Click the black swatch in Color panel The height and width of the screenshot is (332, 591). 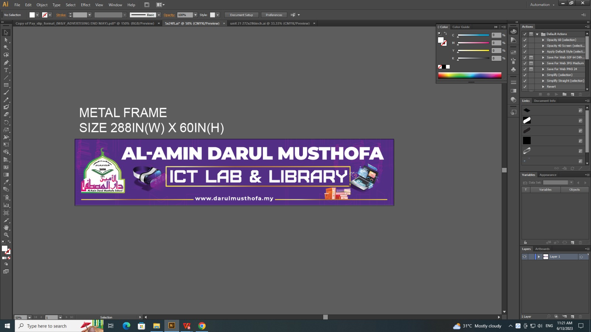(444, 67)
